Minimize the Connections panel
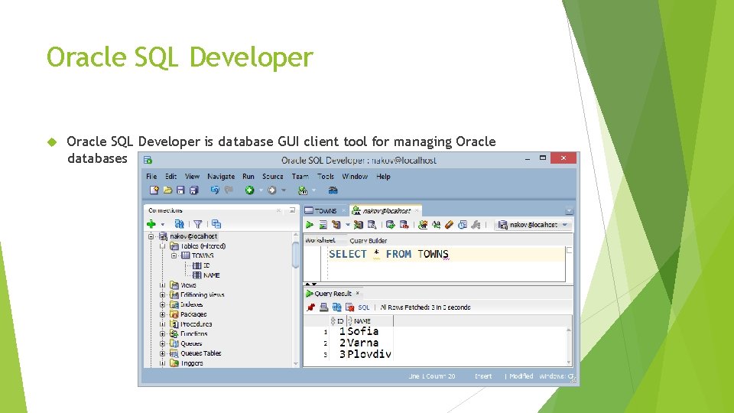This screenshot has width=734, height=413. 292,210
